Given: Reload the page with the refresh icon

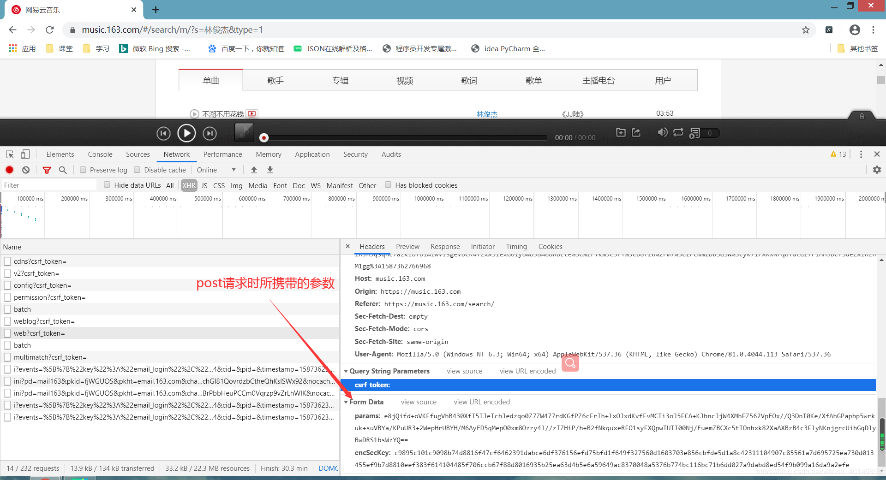Looking at the screenshot, I should click(x=50, y=30).
